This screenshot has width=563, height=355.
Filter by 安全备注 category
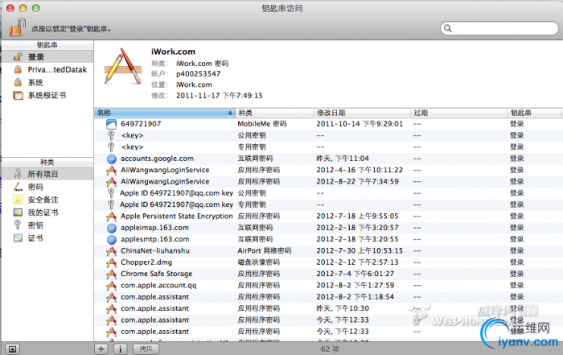pyautogui.click(x=47, y=200)
